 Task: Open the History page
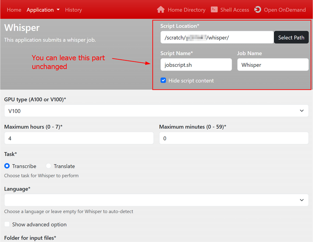coord(73,10)
